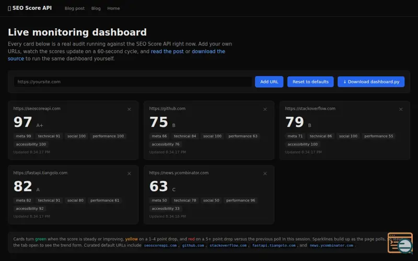Click the https://fastapi.tiangolo.com card URL

coord(40,173)
